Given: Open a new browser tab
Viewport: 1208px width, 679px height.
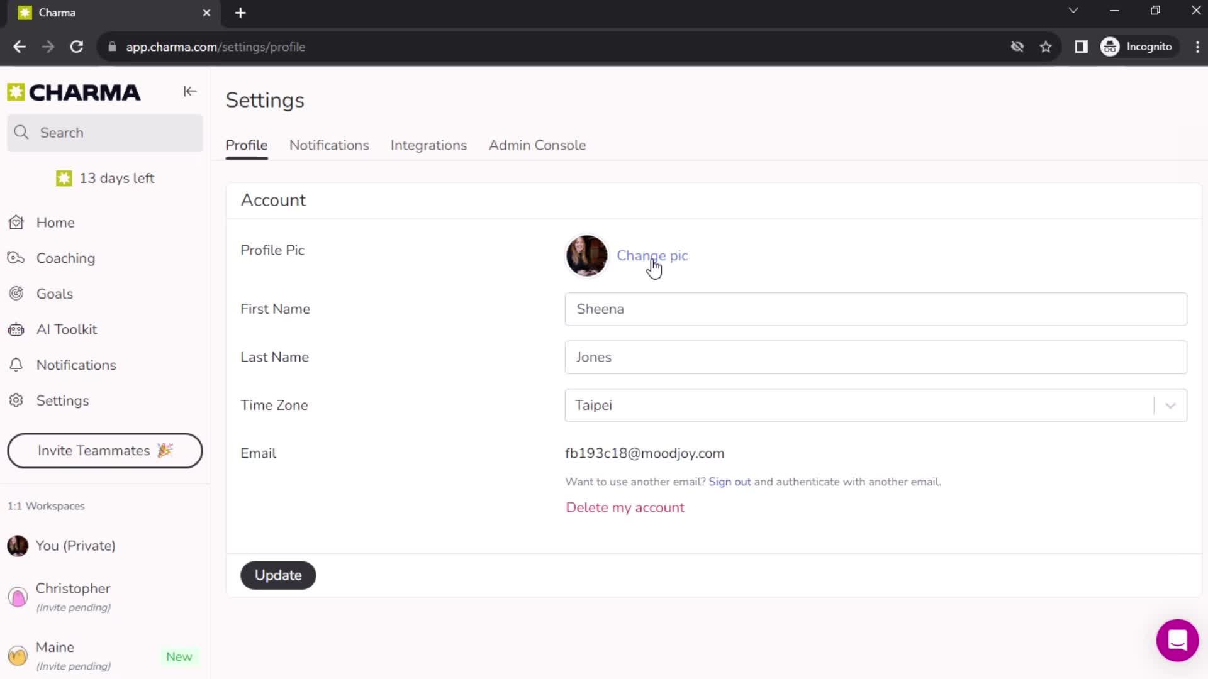Looking at the screenshot, I should [240, 13].
